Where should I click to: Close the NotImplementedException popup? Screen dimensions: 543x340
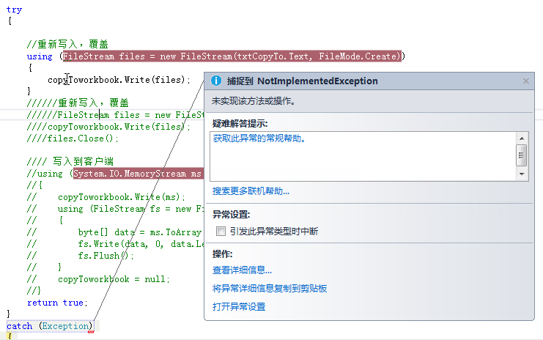525,81
